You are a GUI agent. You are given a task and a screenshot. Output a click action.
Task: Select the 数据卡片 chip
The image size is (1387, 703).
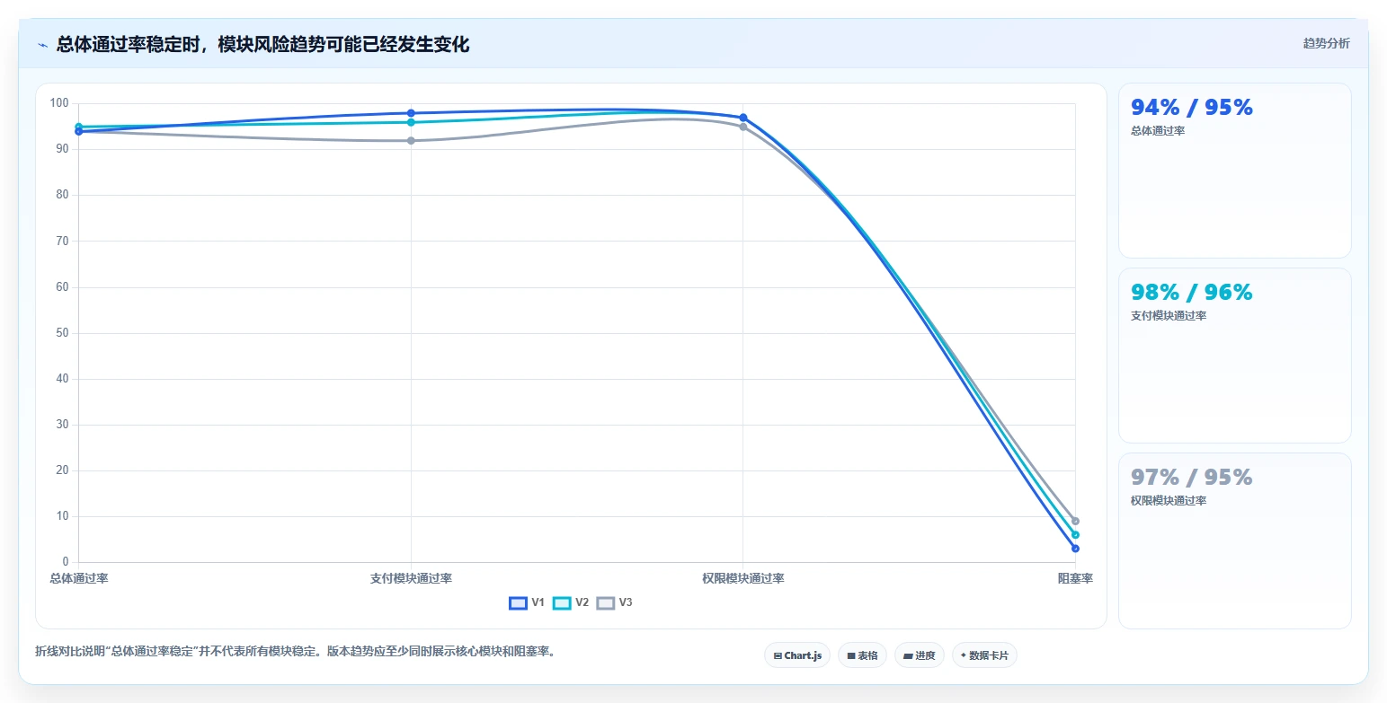coord(984,655)
